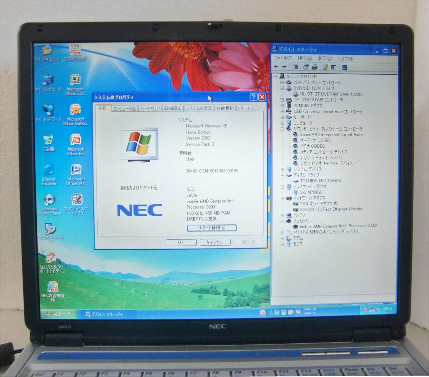Expand the キーボード node
The image size is (429, 377).
pyautogui.click(x=282, y=117)
